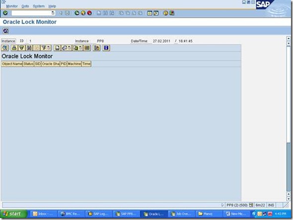Click into the transaction command field
Screen dimensions: 293x220
coord(31,13)
